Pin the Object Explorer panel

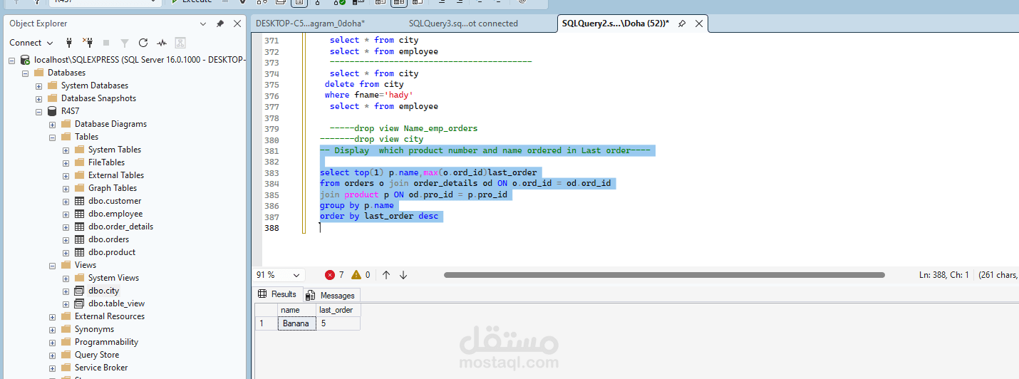[x=220, y=24]
